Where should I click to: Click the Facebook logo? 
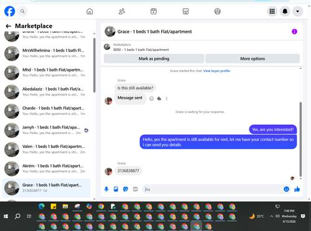point(9,11)
